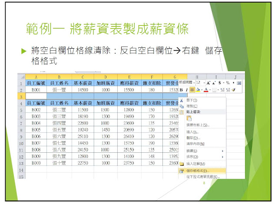Apply the currency ($) number format

point(220,83)
